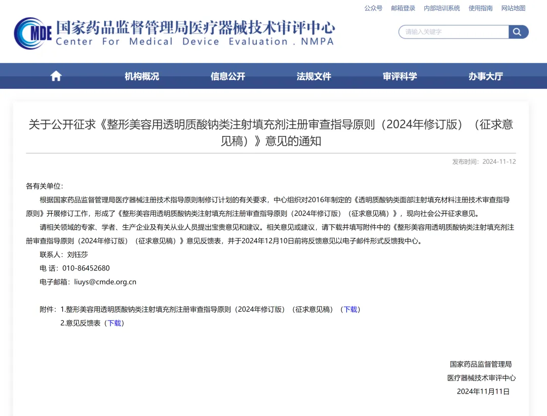The height and width of the screenshot is (416, 547).
Task: Open the 内部培训系统 link
Action: coord(442,8)
